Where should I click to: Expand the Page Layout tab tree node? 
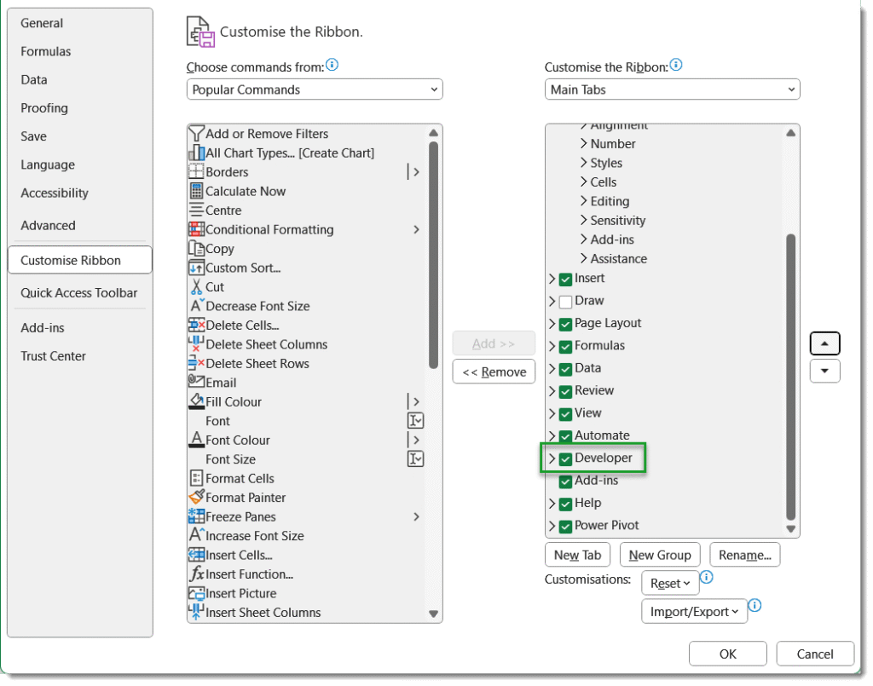pyautogui.click(x=552, y=324)
